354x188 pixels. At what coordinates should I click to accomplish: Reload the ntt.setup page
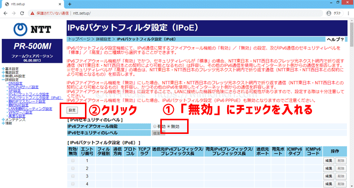[22, 13]
